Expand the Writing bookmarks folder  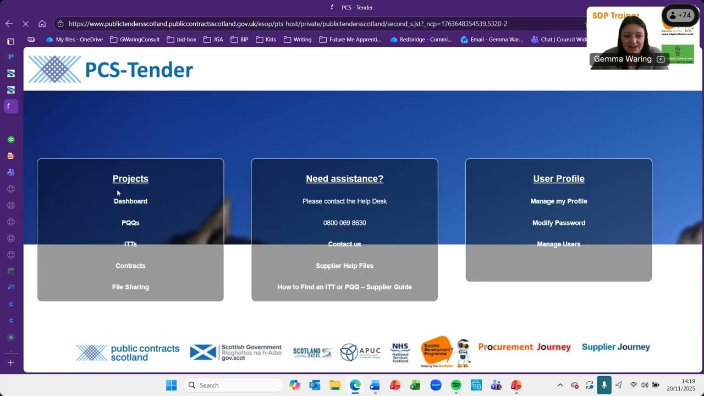pyautogui.click(x=298, y=40)
